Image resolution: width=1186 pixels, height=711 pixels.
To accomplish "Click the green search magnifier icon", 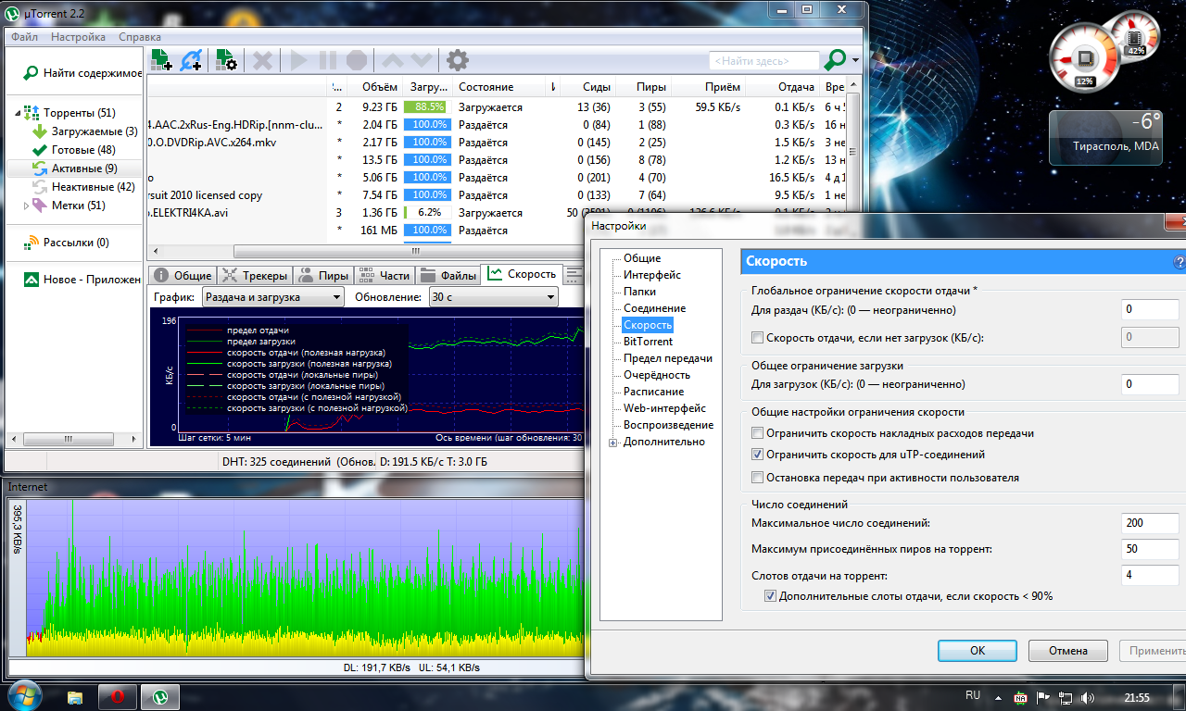I will pyautogui.click(x=835, y=60).
